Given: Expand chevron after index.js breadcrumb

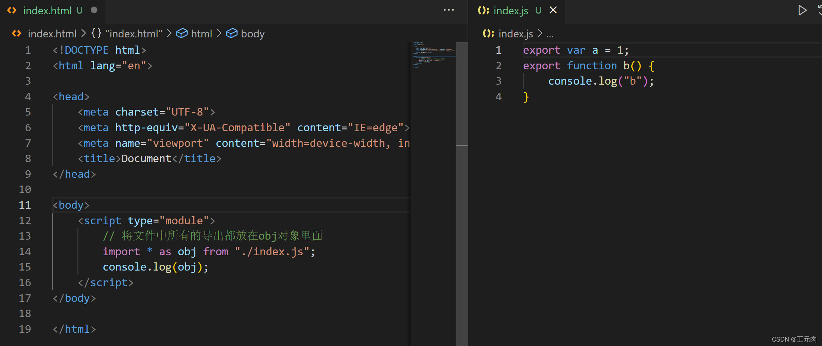Looking at the screenshot, I should click(540, 33).
